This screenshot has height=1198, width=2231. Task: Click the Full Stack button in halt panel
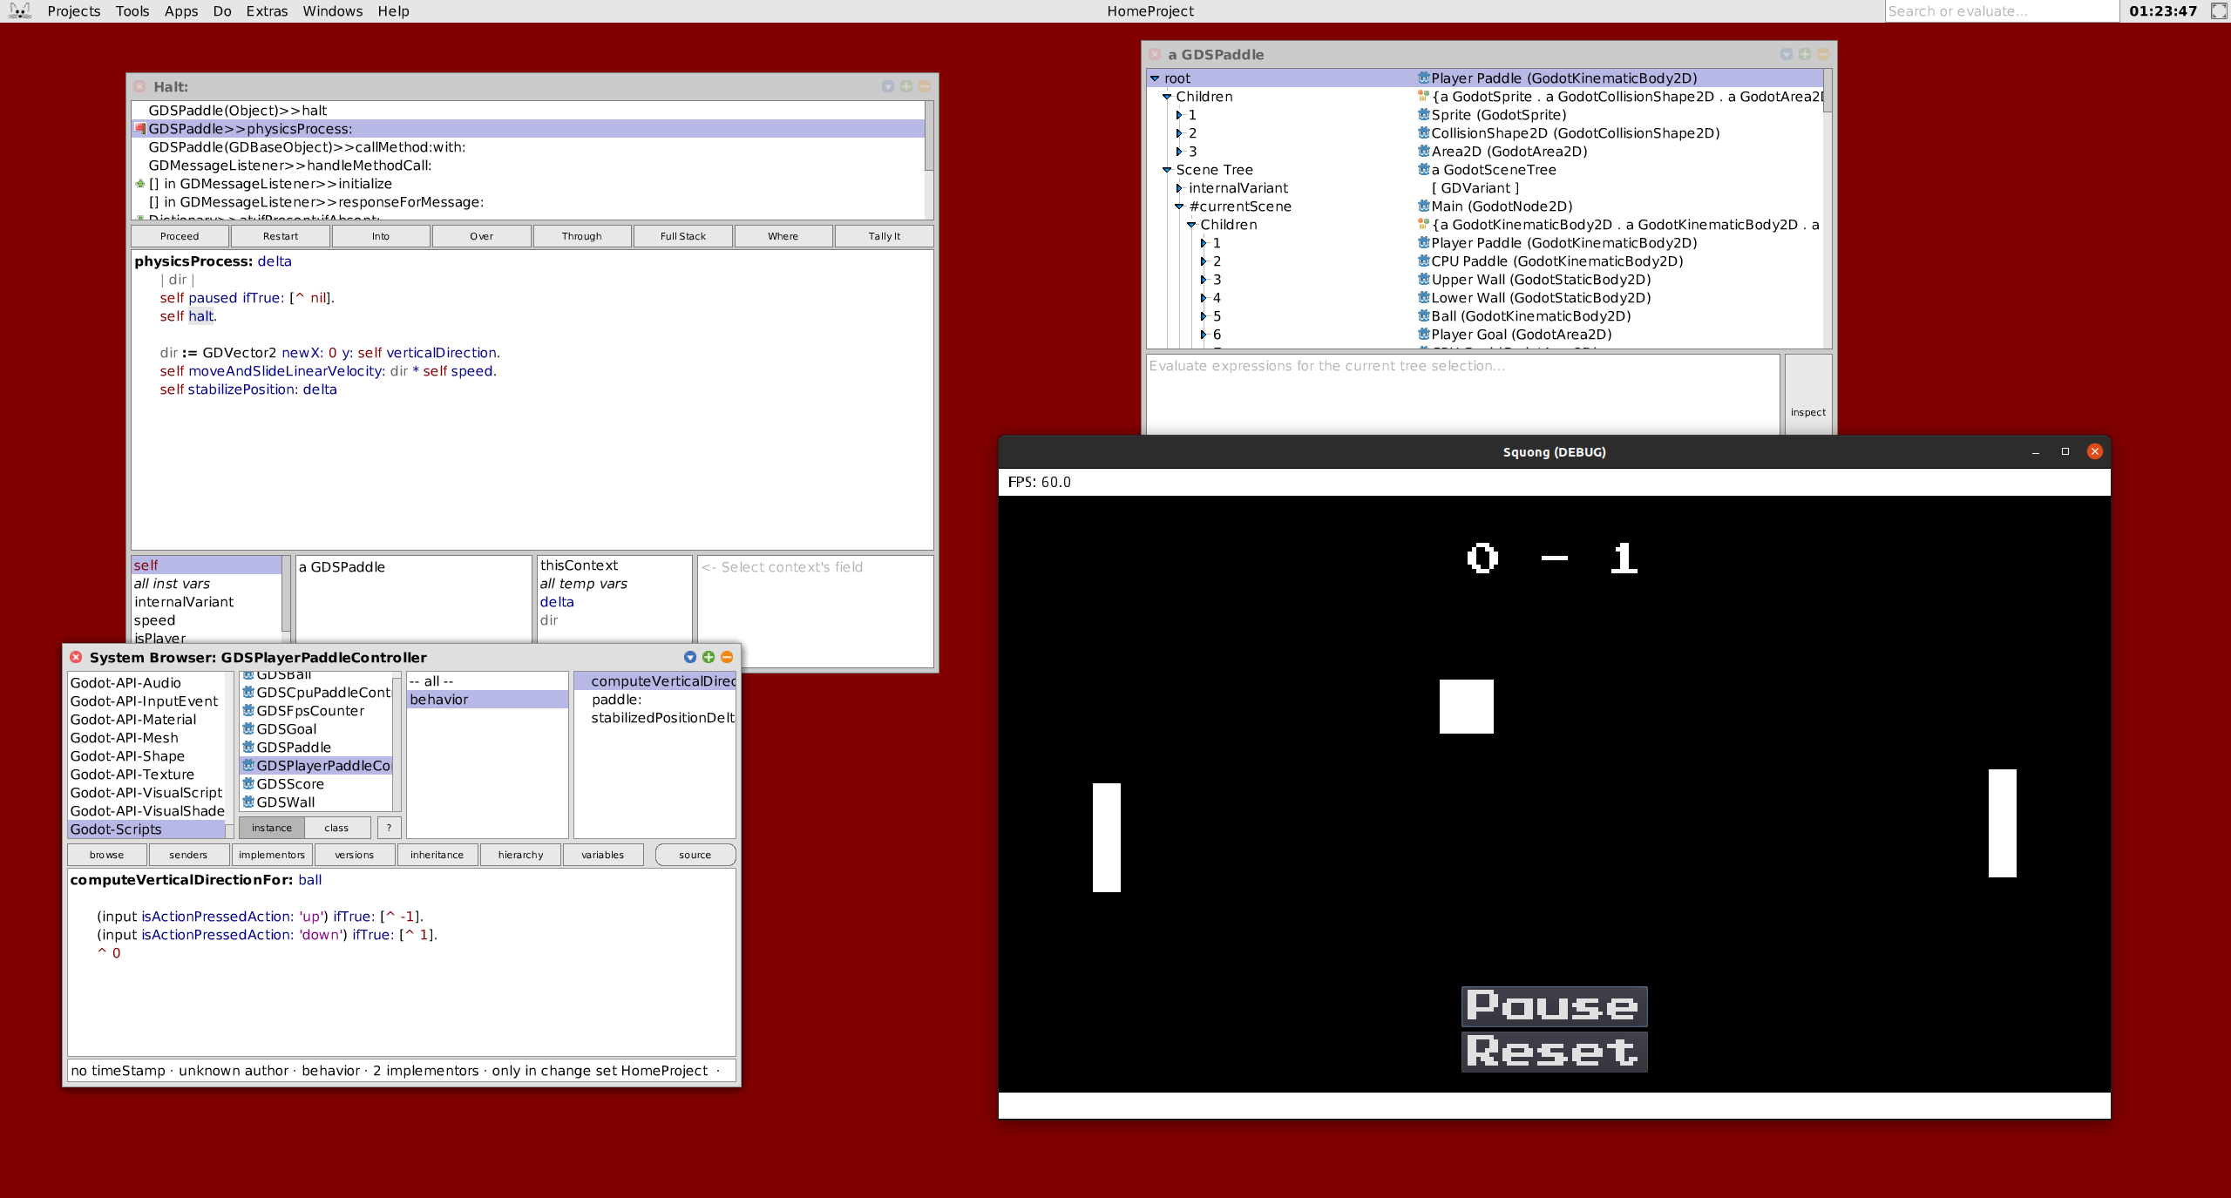pyautogui.click(x=682, y=236)
